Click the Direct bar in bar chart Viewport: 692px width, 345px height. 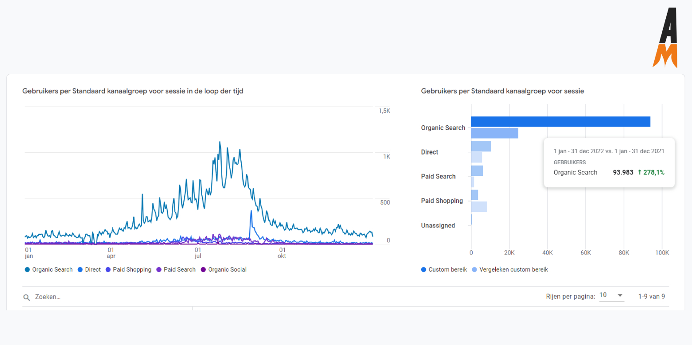[481, 146]
